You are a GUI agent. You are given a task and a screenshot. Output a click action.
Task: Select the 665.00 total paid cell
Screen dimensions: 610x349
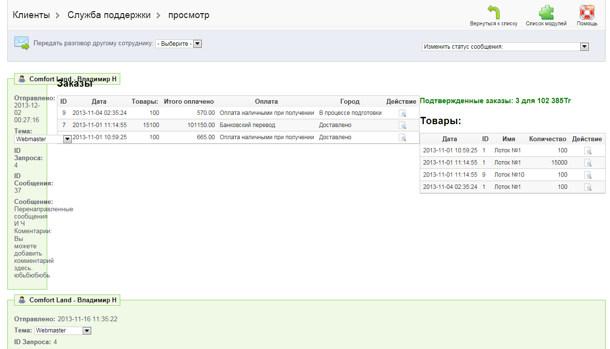206,137
